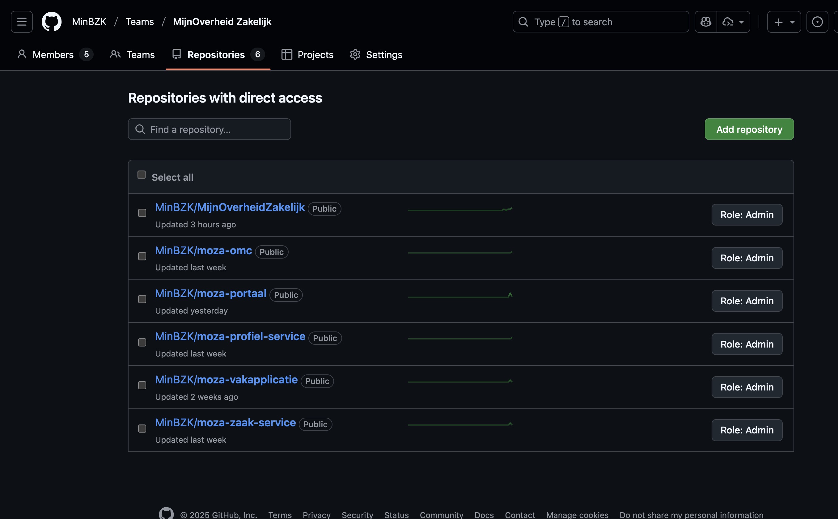Click the Issues icon in the header

pyautogui.click(x=817, y=22)
